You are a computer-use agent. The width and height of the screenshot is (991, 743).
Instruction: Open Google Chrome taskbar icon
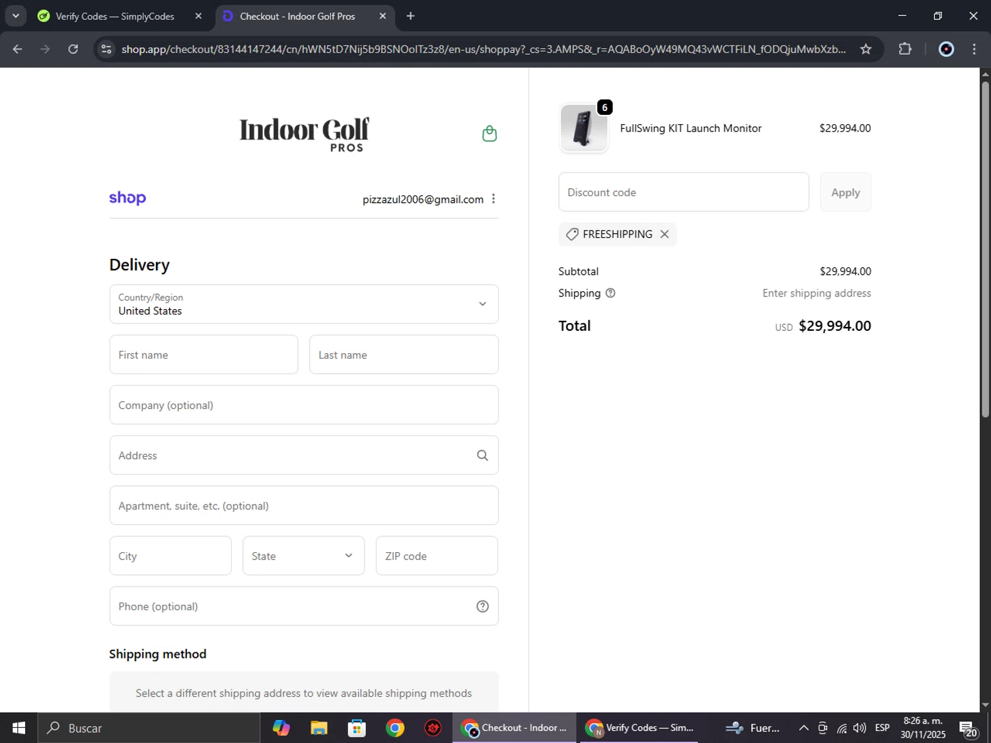[x=395, y=728]
